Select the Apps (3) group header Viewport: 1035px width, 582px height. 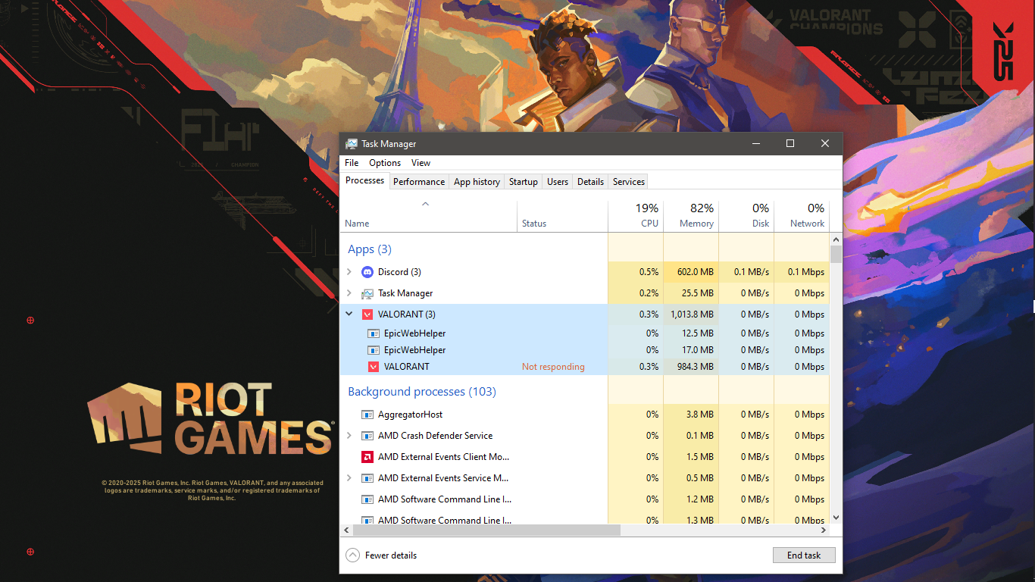(370, 249)
